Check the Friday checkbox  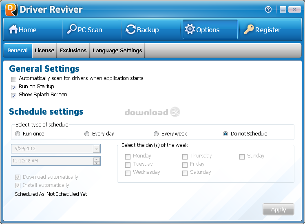coord(185,165)
